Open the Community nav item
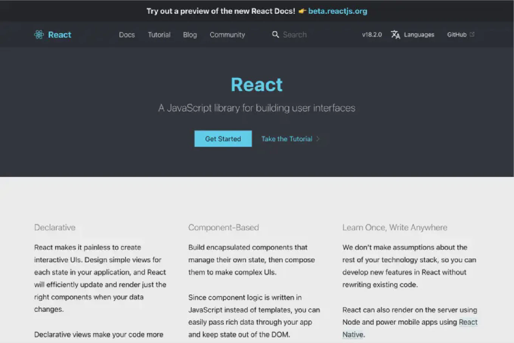Viewport: 514px width, 343px height. click(x=227, y=35)
